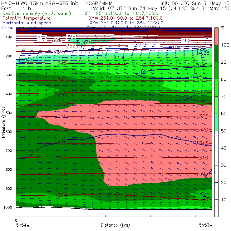Viewport: 231px width, 231px height.
Task: Click the title 'HAIC-HIWC 13km ARW-GFS init'
Action: click(40, 3)
